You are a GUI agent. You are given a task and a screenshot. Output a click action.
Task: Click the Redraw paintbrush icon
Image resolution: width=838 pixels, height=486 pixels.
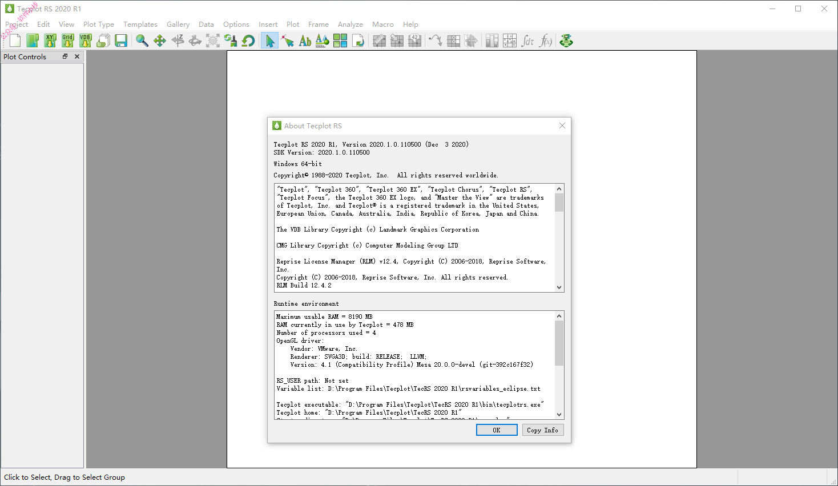click(231, 40)
